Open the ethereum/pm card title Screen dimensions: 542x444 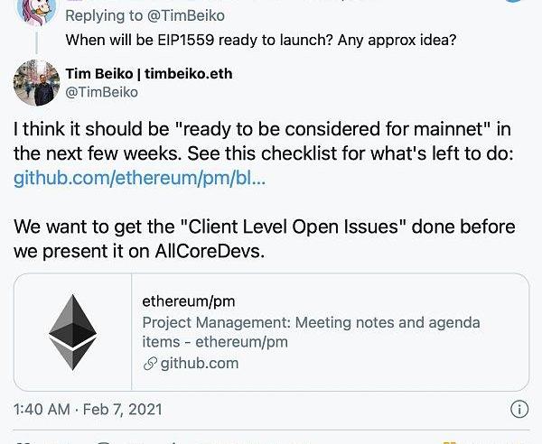(x=189, y=301)
